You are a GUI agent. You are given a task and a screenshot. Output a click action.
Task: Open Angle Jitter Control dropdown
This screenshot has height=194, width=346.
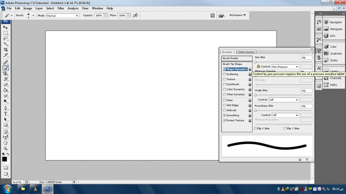pyautogui.click(x=284, y=100)
